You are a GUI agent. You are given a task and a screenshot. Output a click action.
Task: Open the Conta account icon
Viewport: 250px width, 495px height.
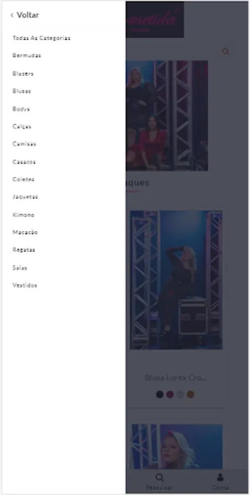pyautogui.click(x=220, y=477)
